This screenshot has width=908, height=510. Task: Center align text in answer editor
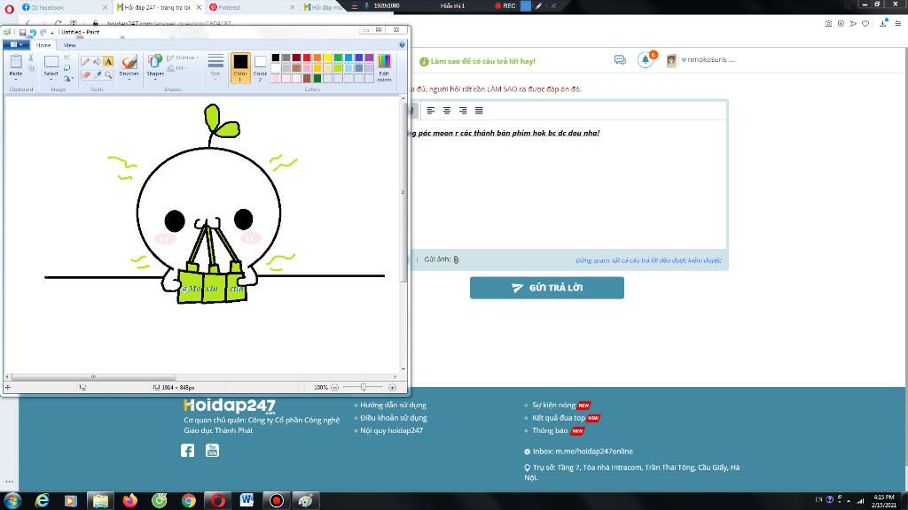tap(447, 111)
